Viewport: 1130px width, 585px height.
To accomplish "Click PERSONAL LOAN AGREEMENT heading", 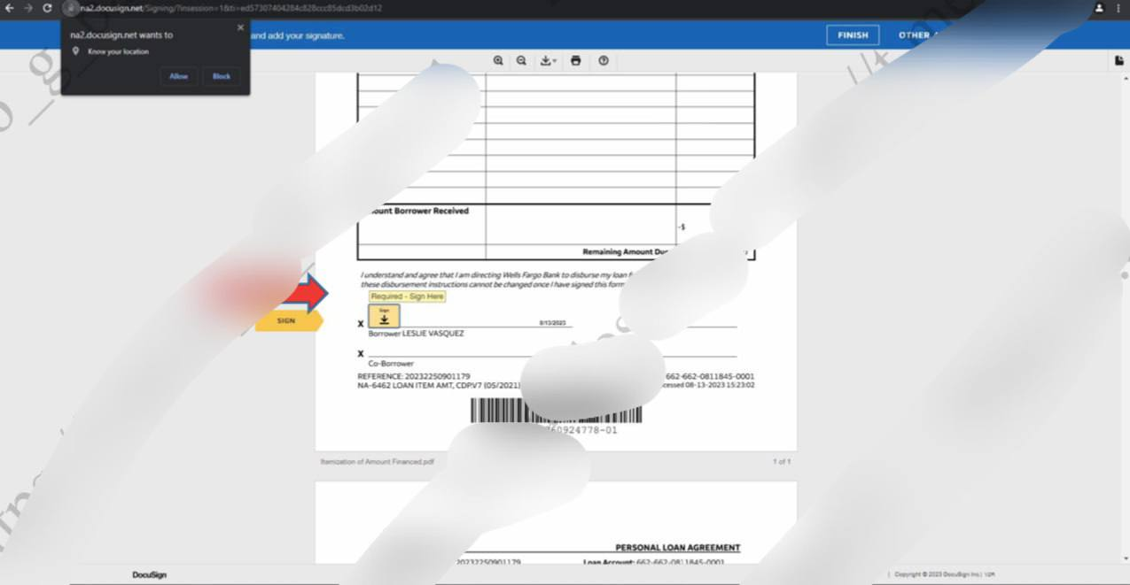I will (677, 547).
